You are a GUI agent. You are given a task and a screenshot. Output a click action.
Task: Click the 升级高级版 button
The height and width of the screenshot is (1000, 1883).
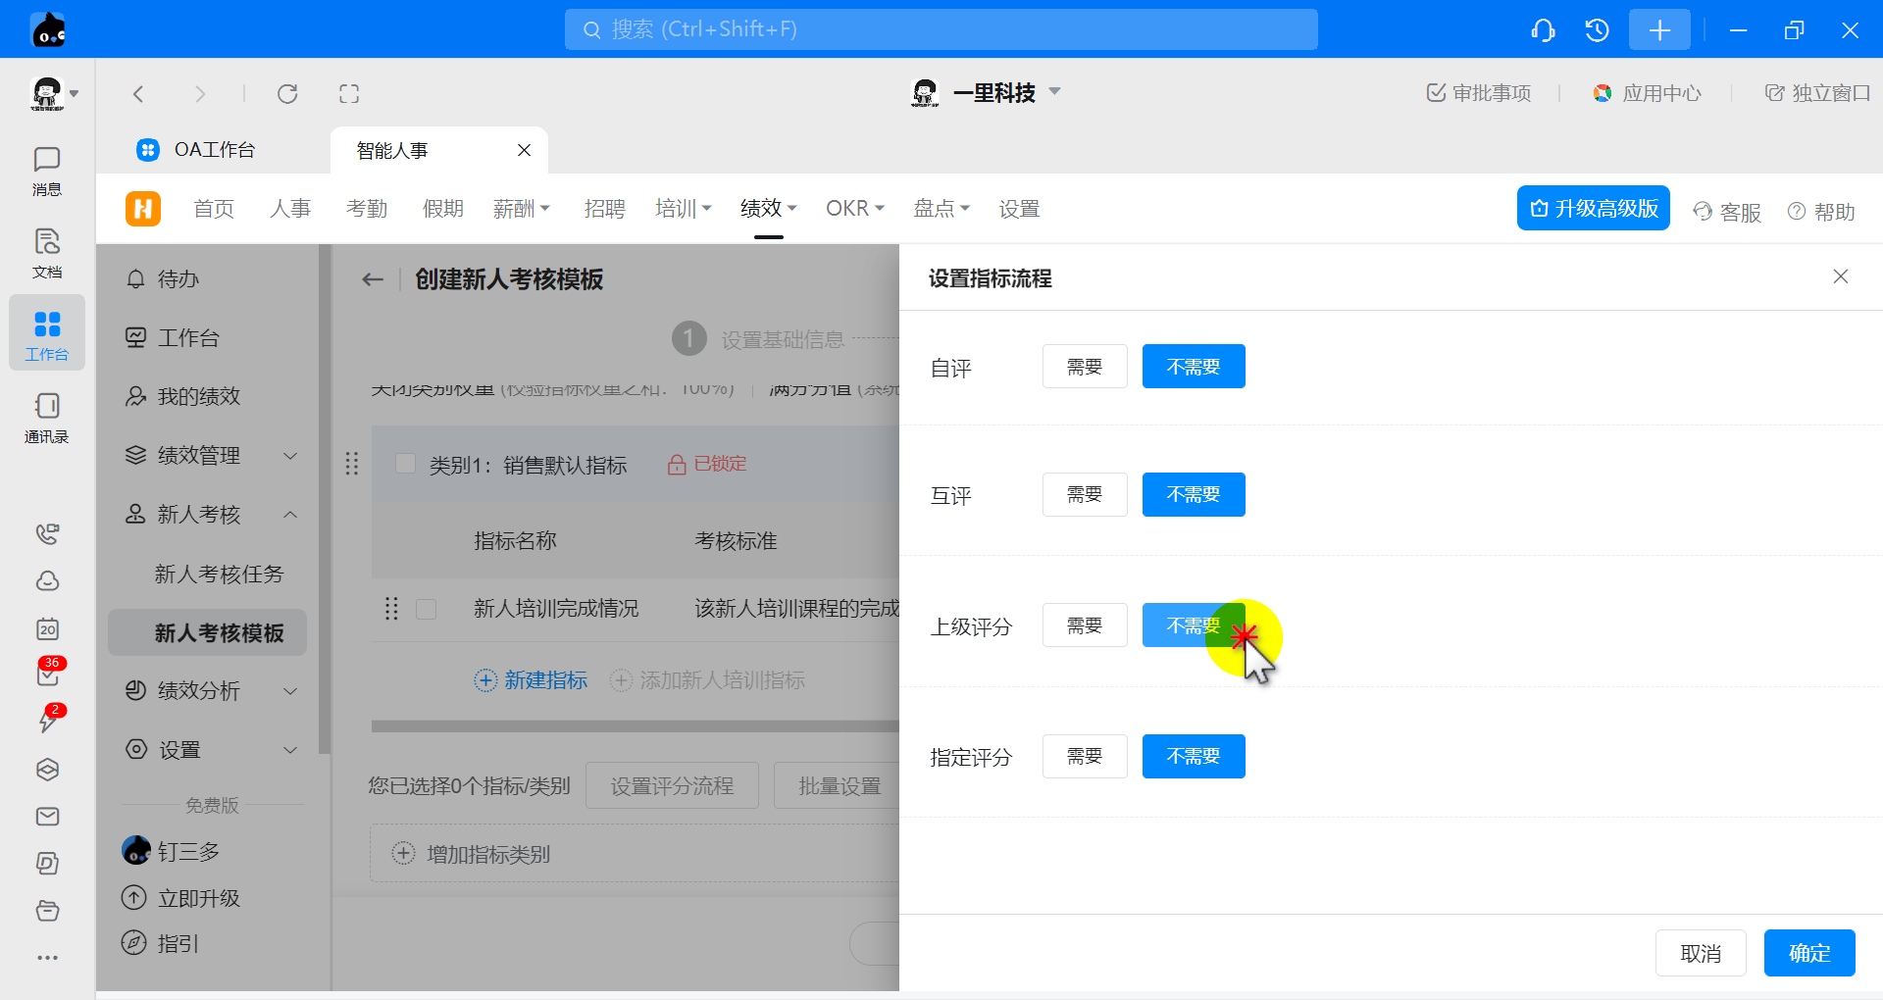click(x=1593, y=209)
